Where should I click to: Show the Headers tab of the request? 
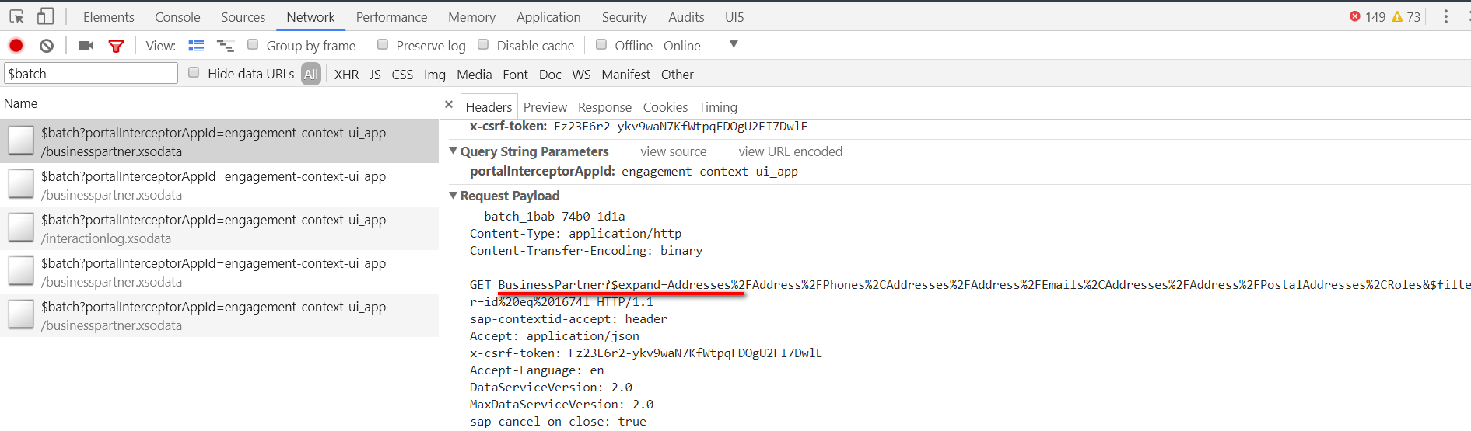coord(489,107)
